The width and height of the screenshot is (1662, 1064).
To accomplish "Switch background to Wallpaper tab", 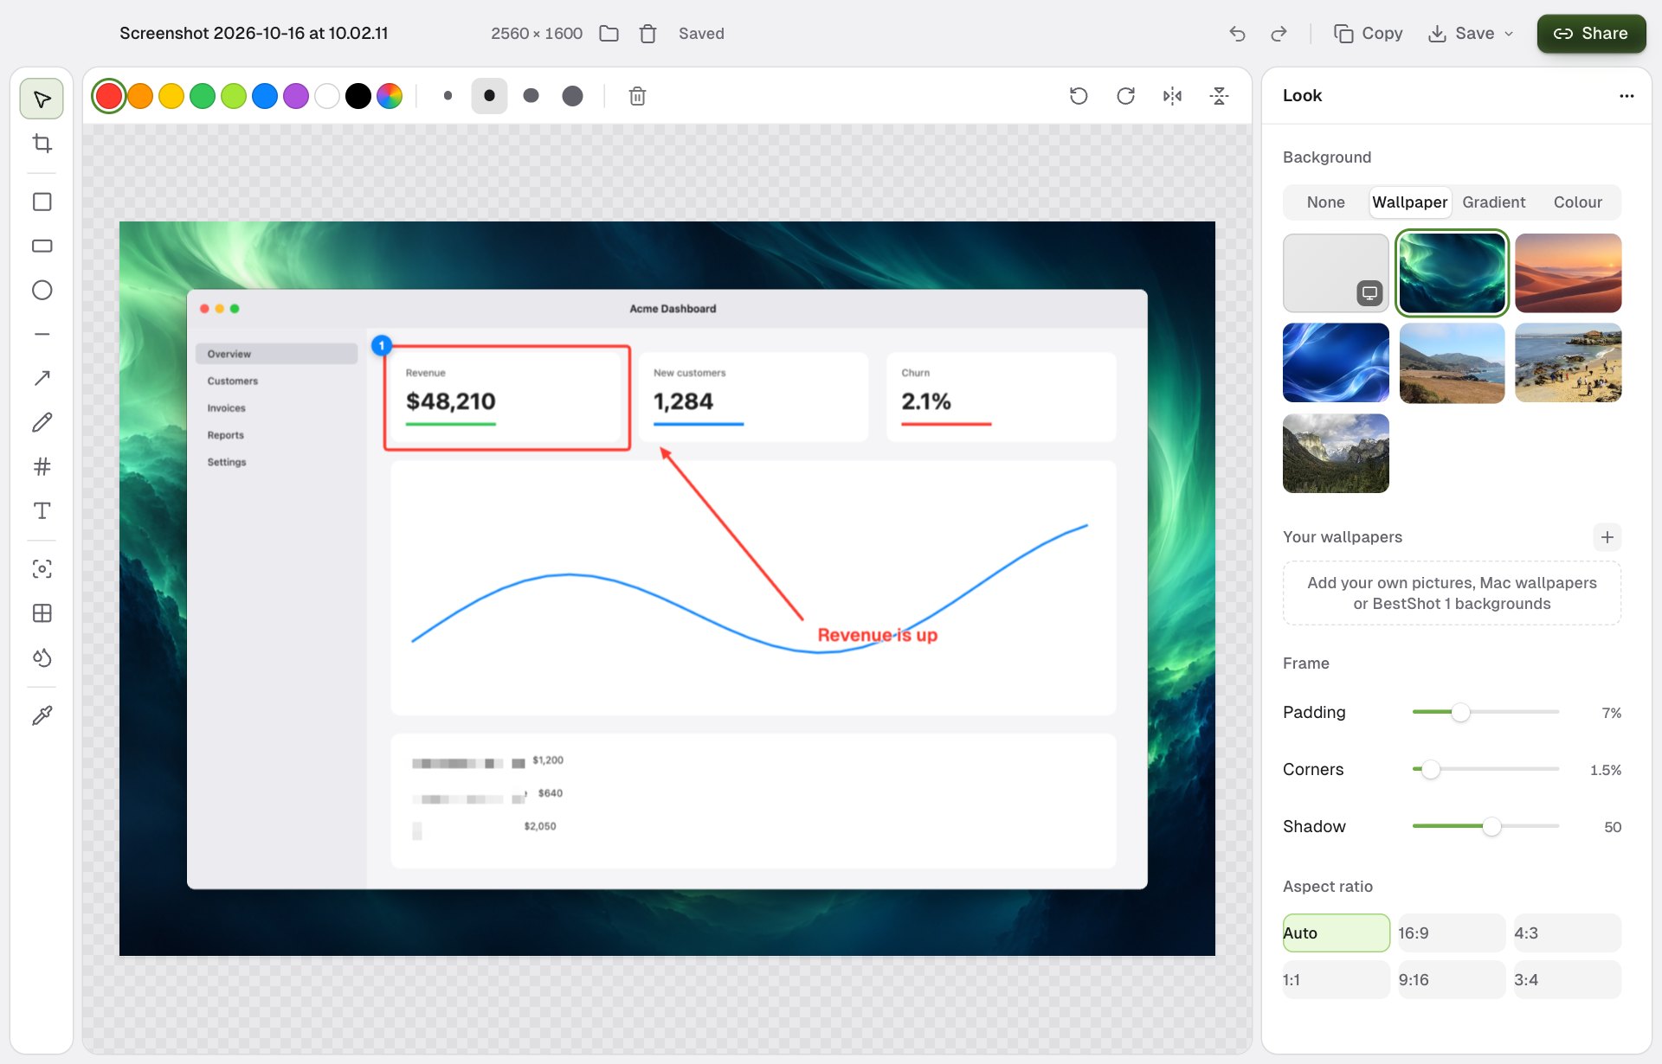I will click(1409, 202).
